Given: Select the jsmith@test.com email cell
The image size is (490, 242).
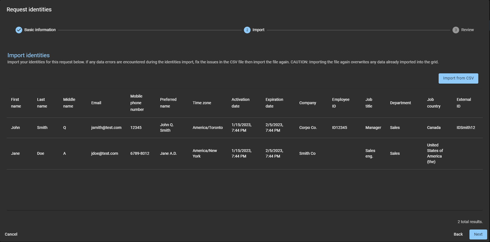Looking at the screenshot, I should click(x=106, y=128).
